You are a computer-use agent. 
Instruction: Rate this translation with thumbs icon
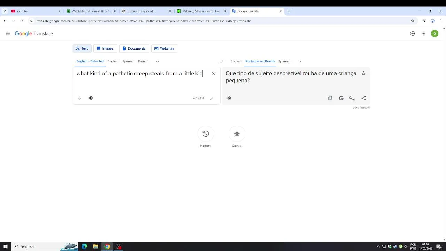(x=352, y=98)
